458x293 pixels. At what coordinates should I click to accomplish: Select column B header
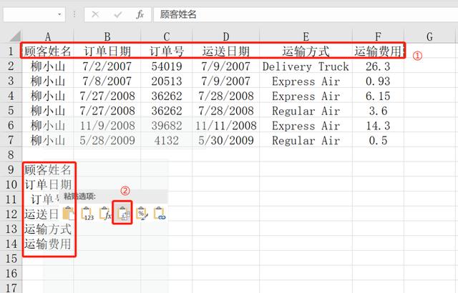point(107,36)
